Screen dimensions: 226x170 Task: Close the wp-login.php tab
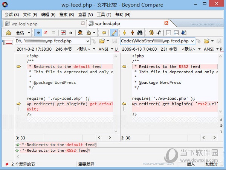[83, 23]
